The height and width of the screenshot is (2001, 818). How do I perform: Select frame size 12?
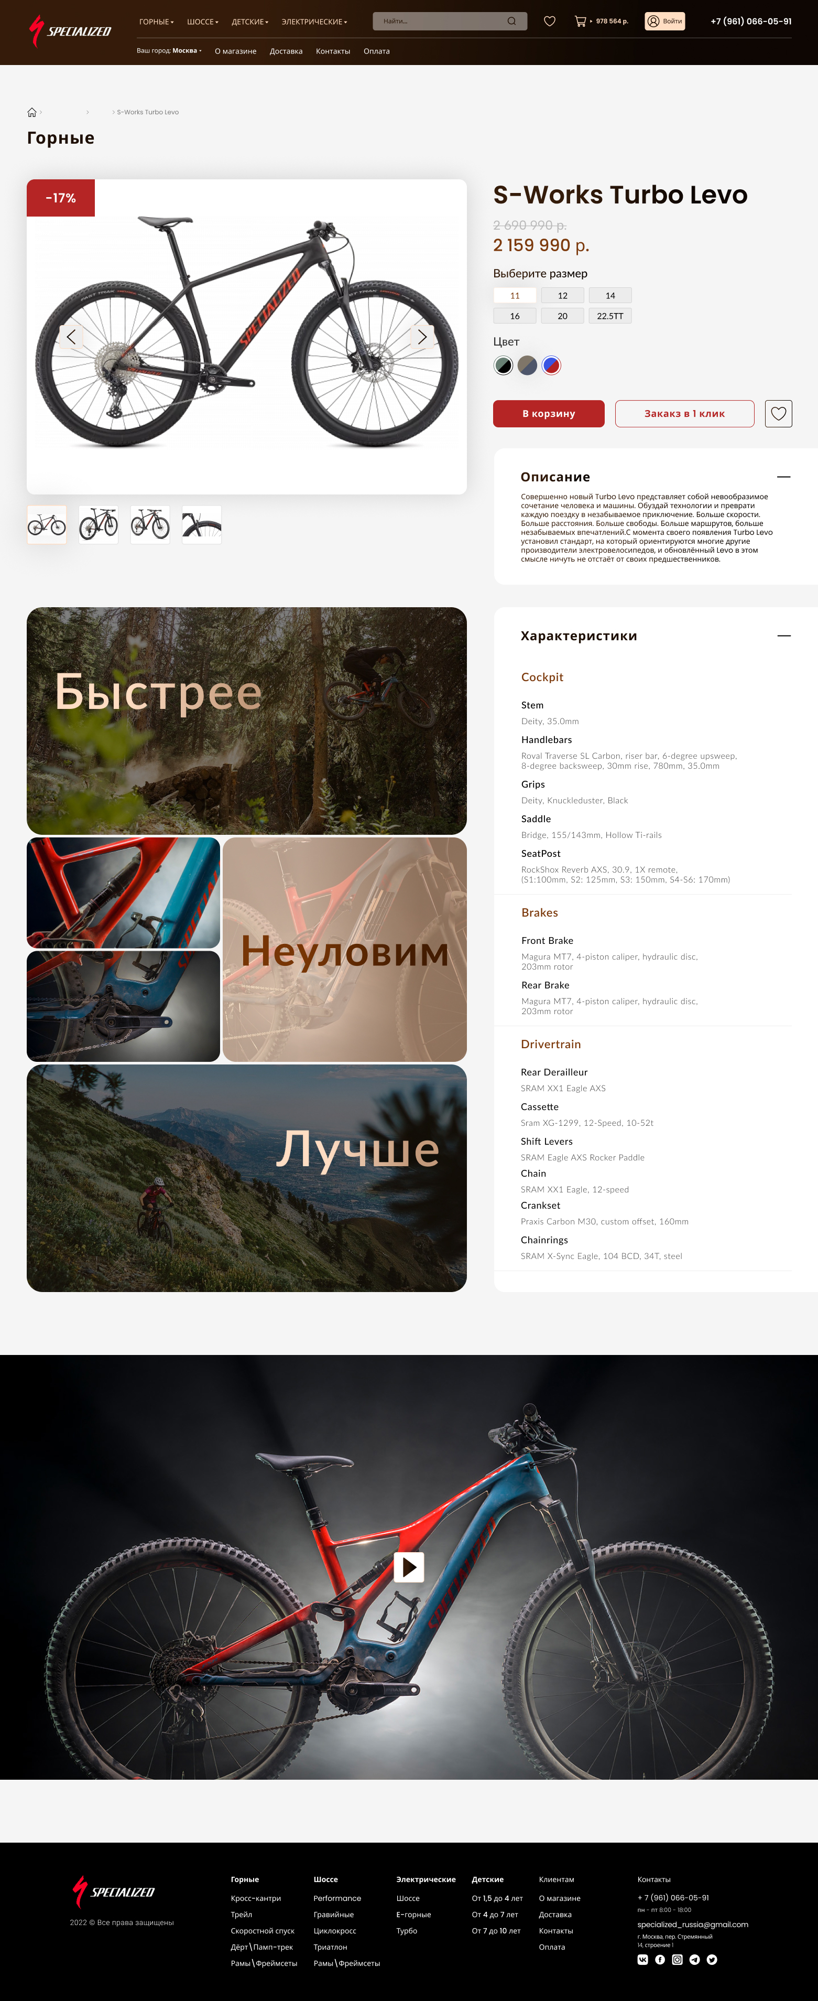pos(563,295)
